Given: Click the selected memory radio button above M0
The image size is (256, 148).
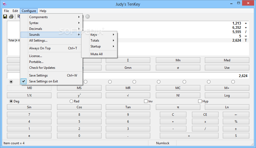Looking at the screenshot, I should pyautogui.click(x=11, y=82).
